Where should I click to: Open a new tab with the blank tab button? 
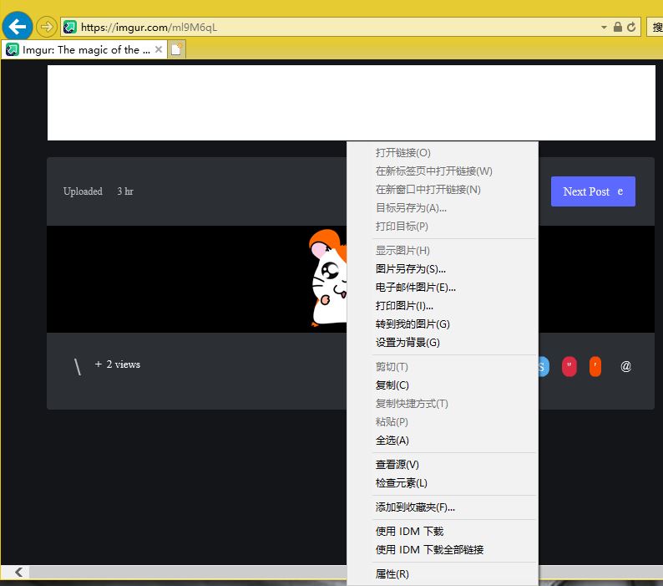coord(177,49)
